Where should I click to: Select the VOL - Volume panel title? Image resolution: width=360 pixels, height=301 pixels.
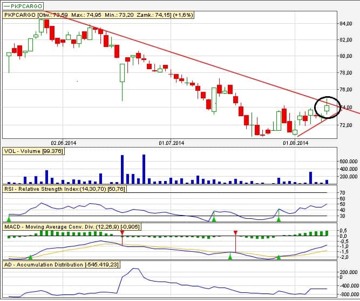click(x=33, y=152)
